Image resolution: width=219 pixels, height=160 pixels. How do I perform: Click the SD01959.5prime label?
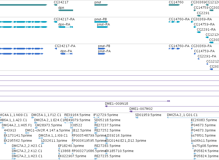click(148, 115)
